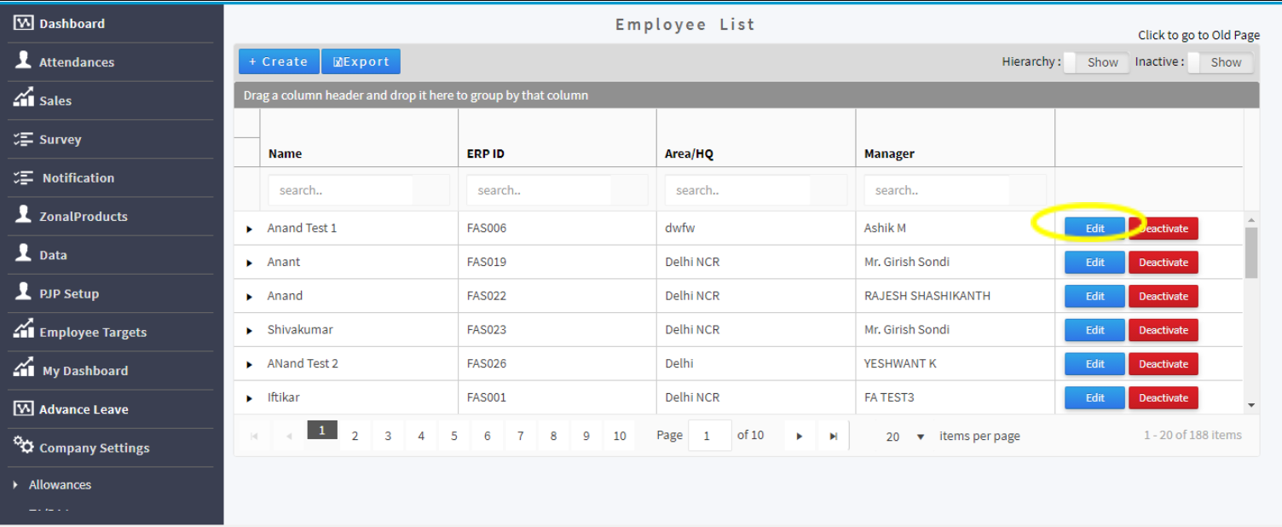The width and height of the screenshot is (1282, 527).
Task: Click the ERP ID search field
Action: click(540, 190)
